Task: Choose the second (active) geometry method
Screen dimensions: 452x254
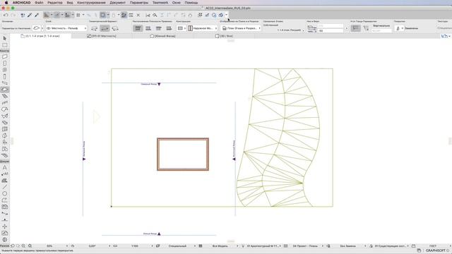Action: 105,28
